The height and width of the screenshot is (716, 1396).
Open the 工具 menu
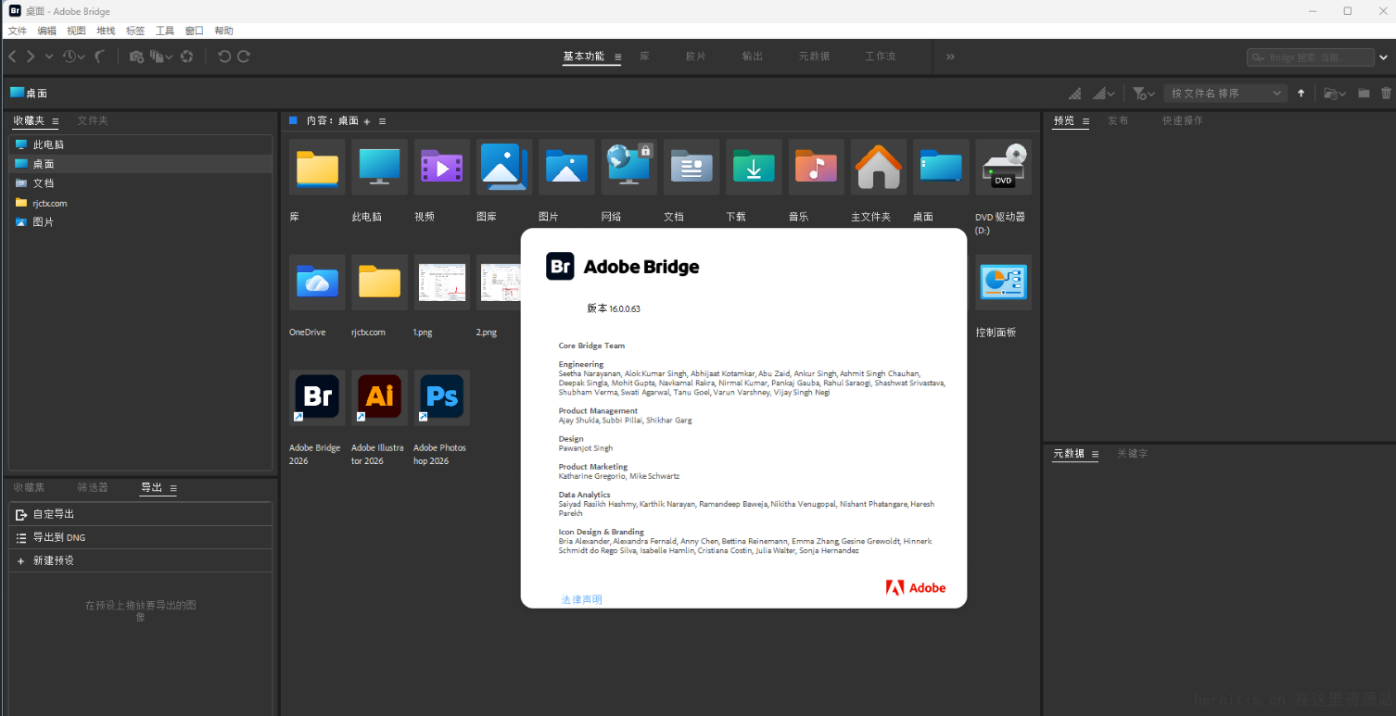[165, 31]
